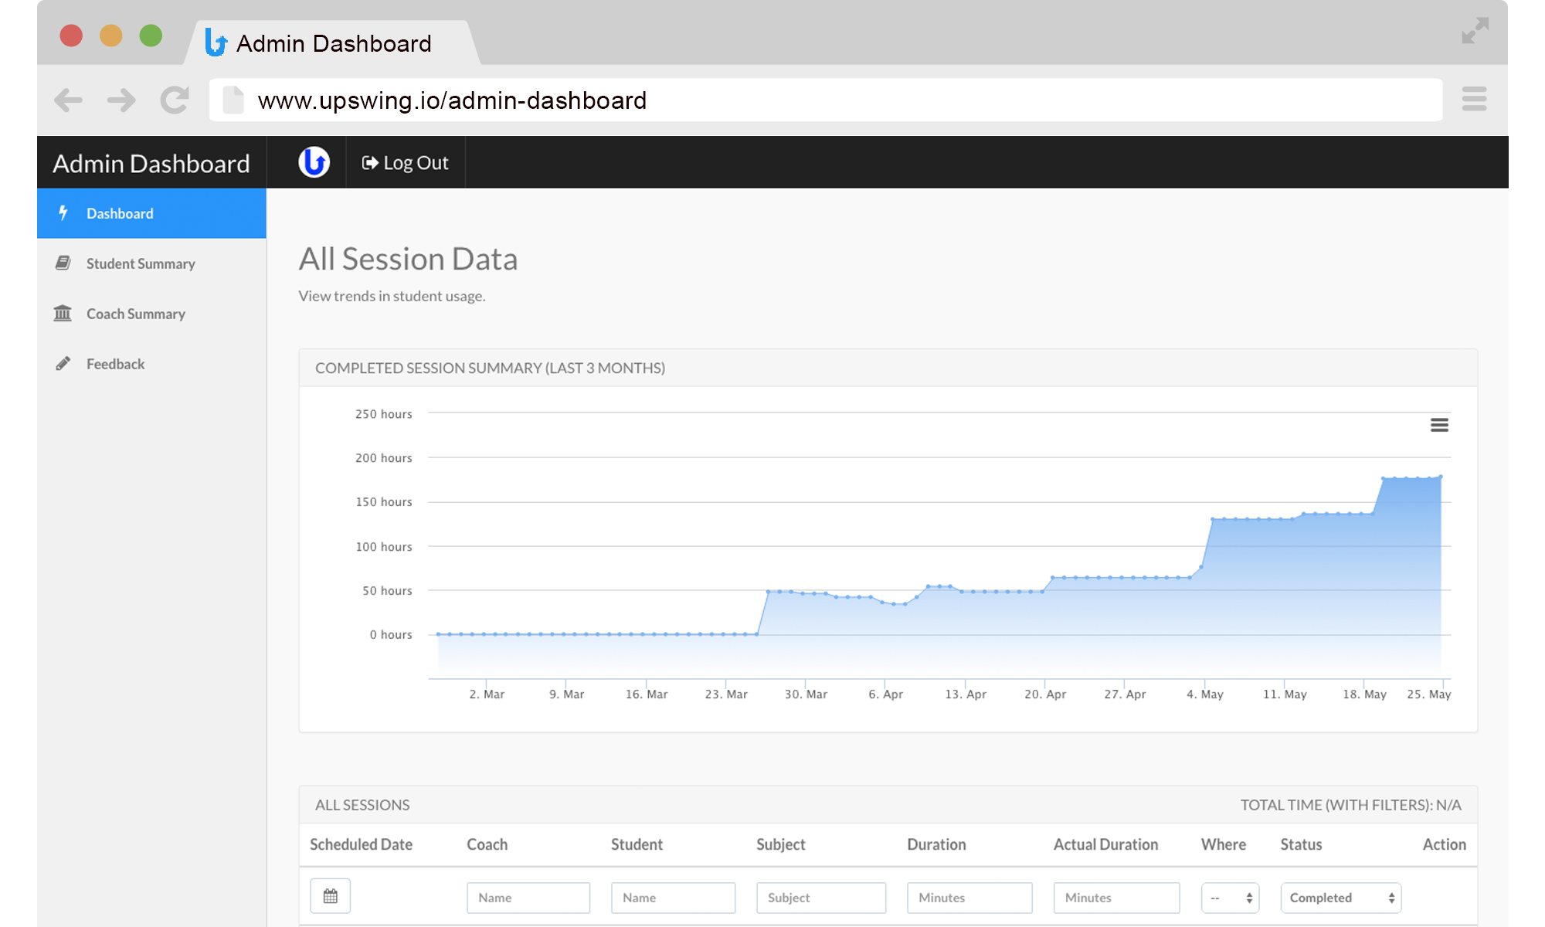Open the chart export menu icon
1545x927 pixels.
[1439, 425]
